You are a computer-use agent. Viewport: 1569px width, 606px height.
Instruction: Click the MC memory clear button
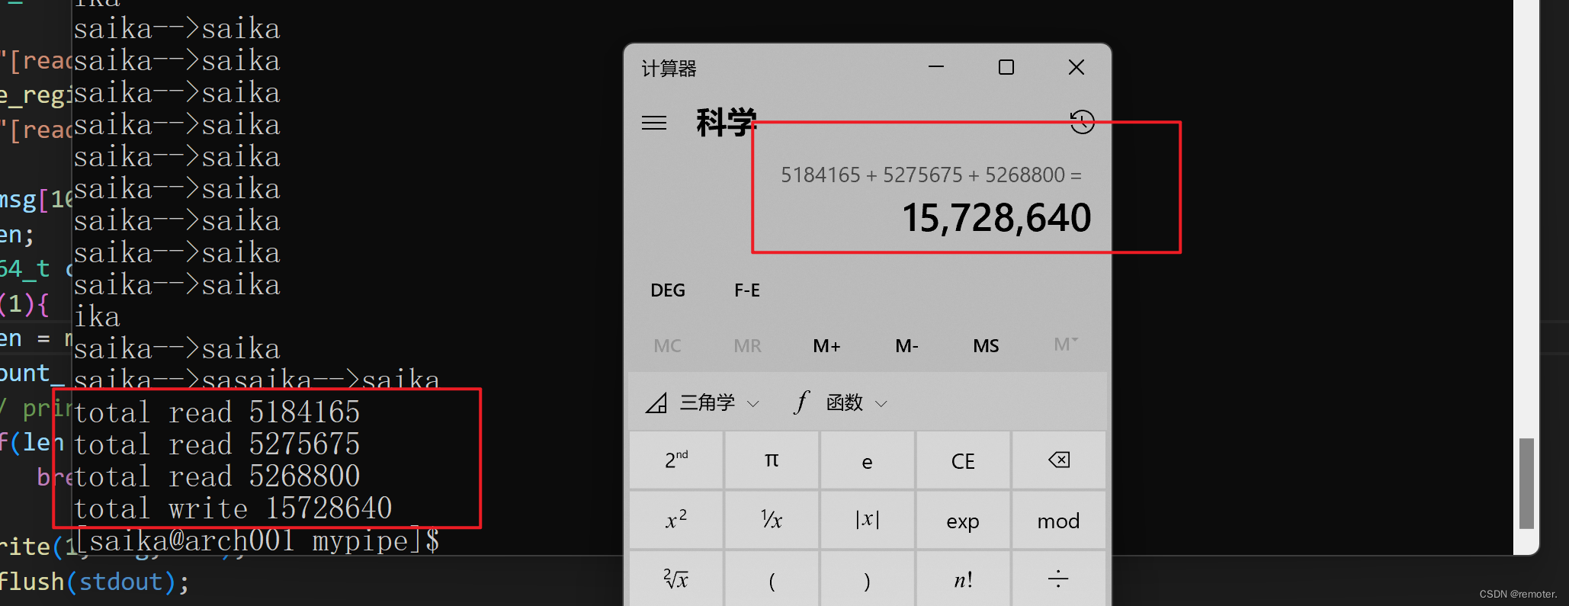click(667, 346)
